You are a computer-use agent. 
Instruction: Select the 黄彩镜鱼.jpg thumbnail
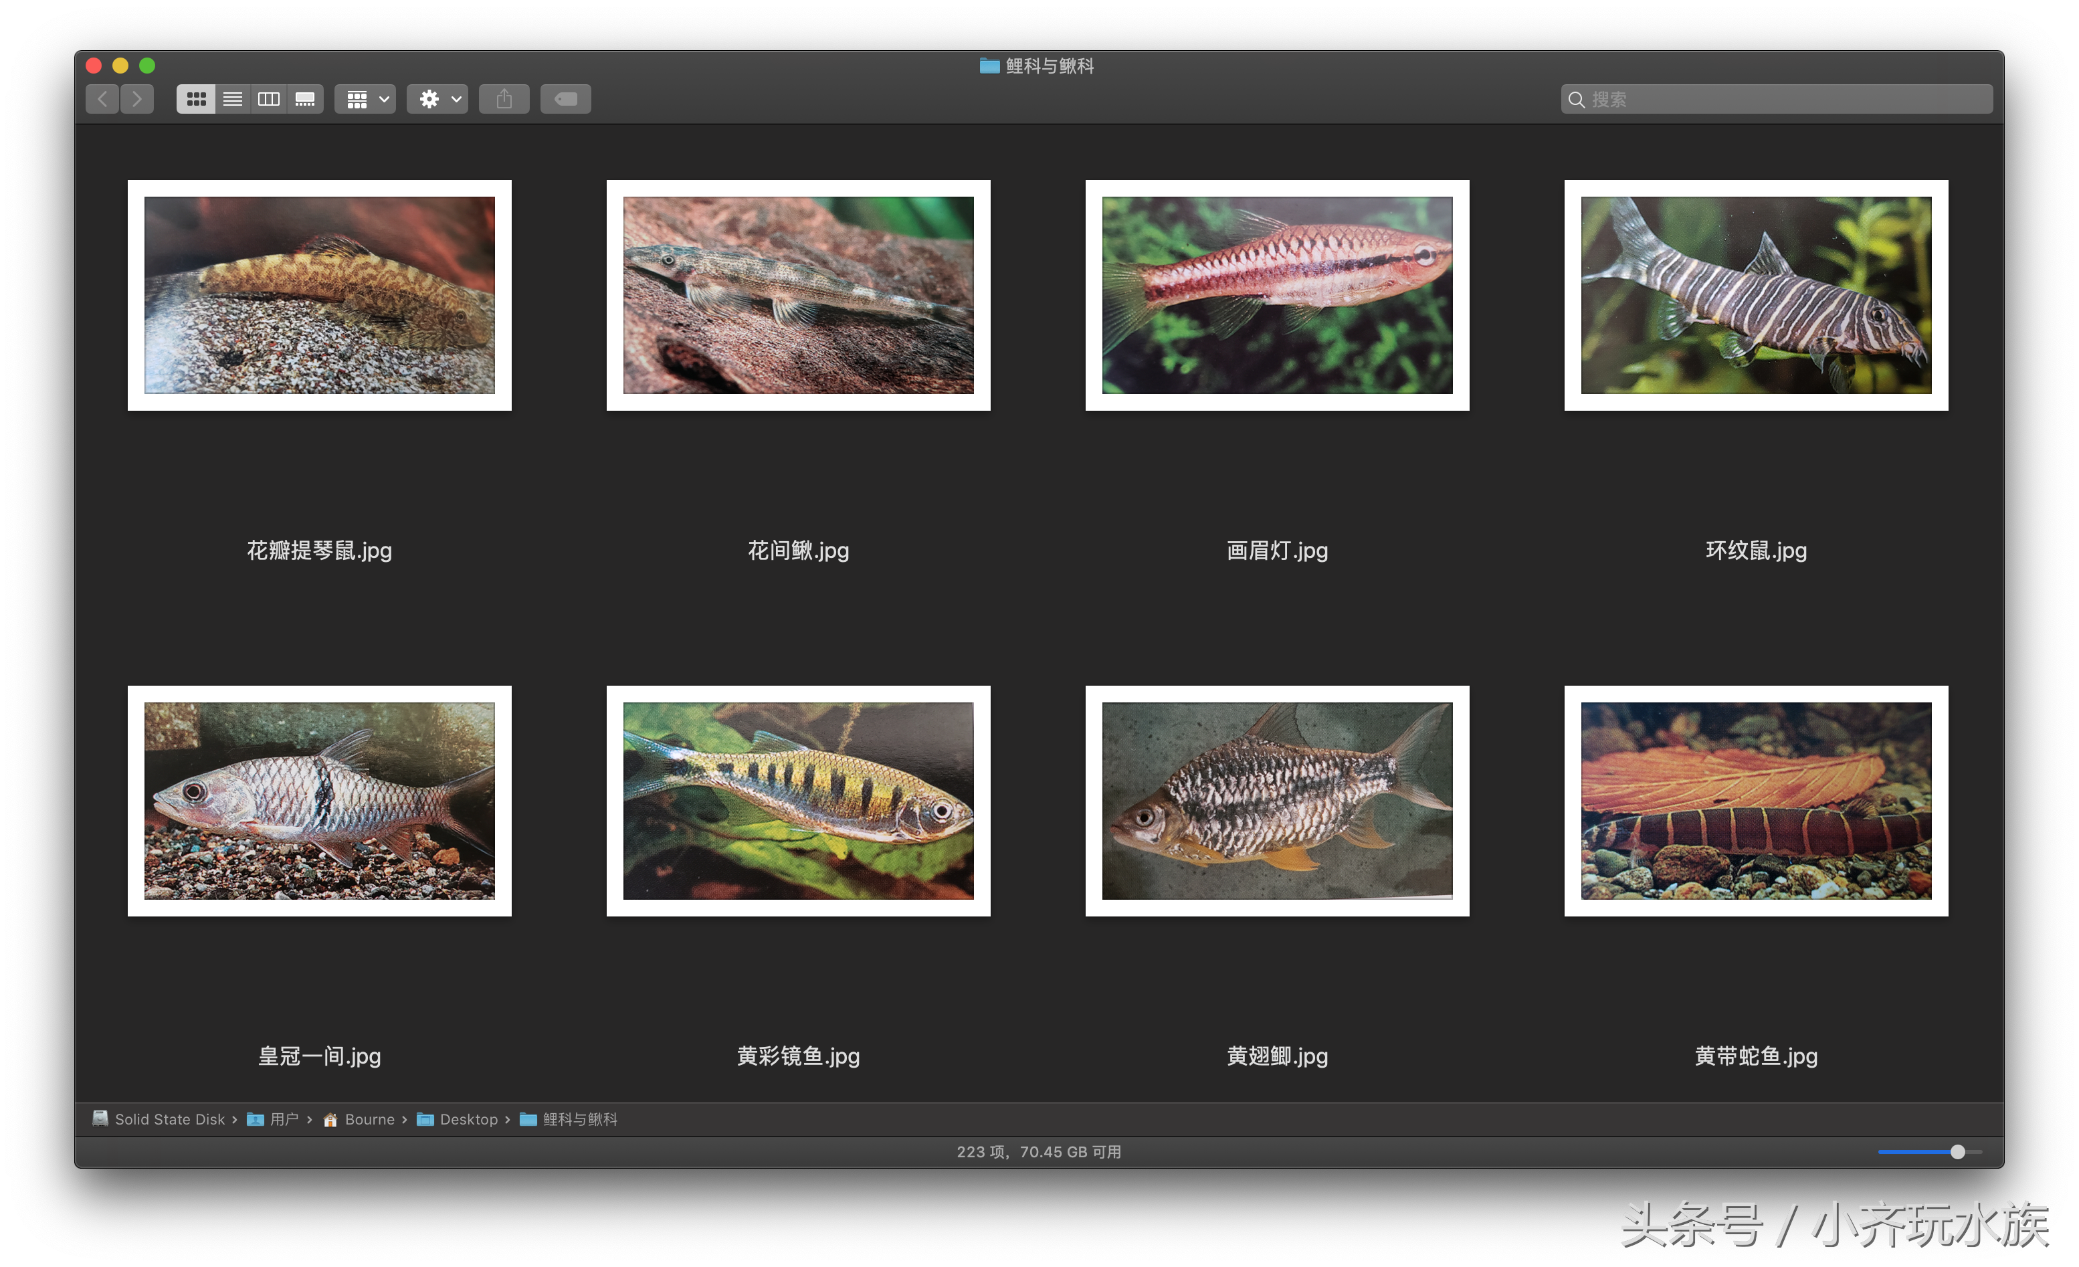coord(798,801)
